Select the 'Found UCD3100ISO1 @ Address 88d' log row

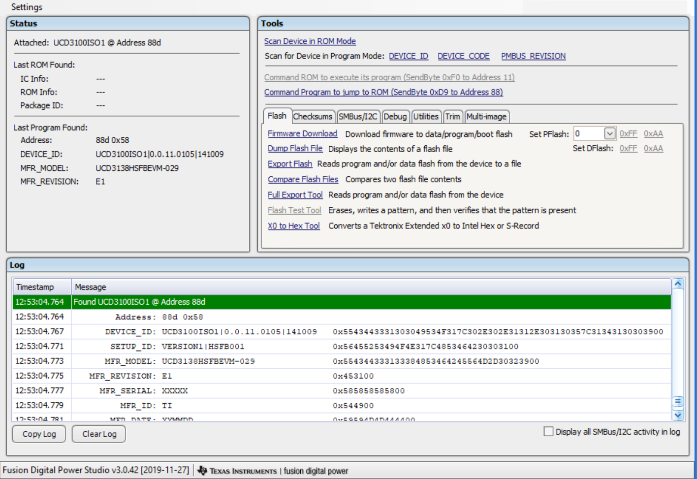(x=342, y=302)
